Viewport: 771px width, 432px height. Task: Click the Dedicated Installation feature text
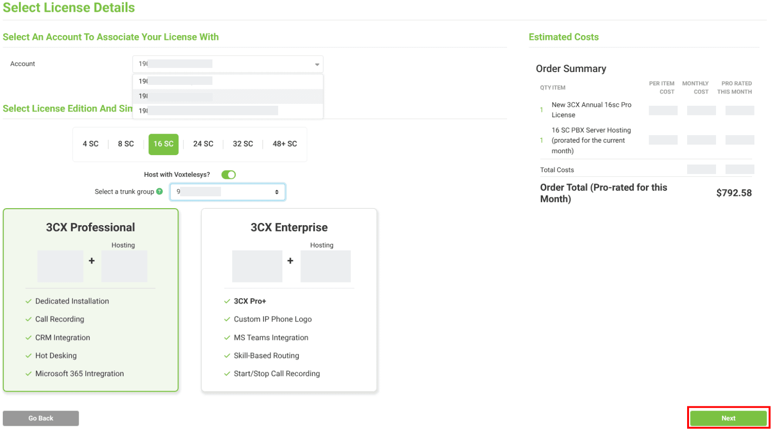point(72,301)
